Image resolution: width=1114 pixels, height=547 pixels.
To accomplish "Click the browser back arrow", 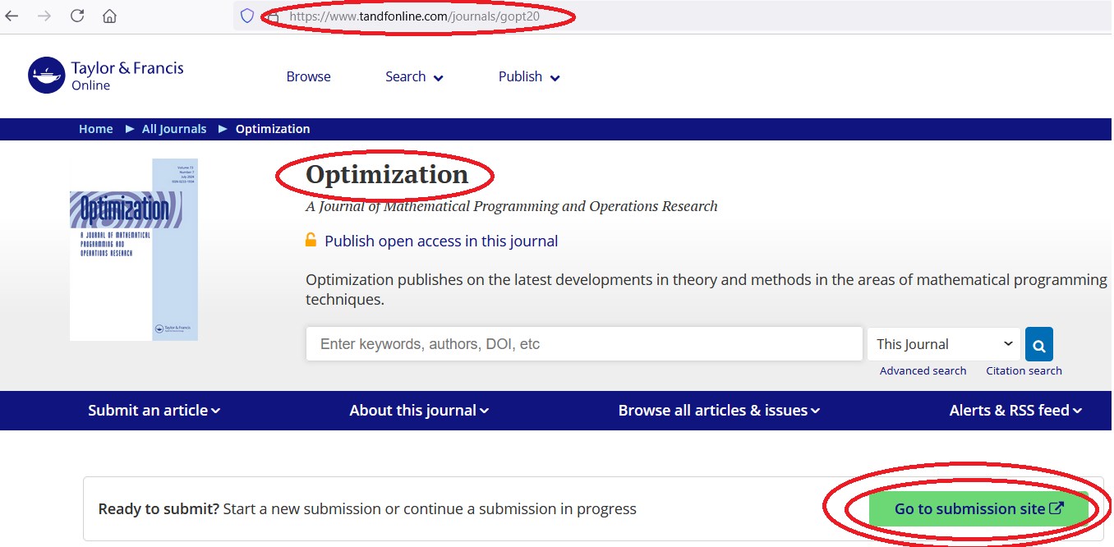I will (12, 16).
